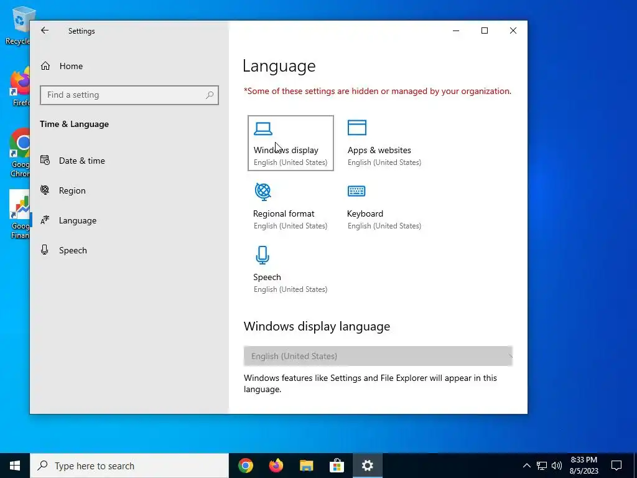Go to Settings Home
The height and width of the screenshot is (478, 637).
coord(71,66)
